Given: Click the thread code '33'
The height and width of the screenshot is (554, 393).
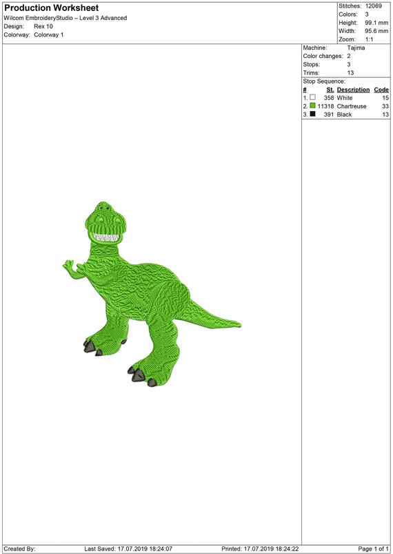Looking at the screenshot, I should coord(385,106).
